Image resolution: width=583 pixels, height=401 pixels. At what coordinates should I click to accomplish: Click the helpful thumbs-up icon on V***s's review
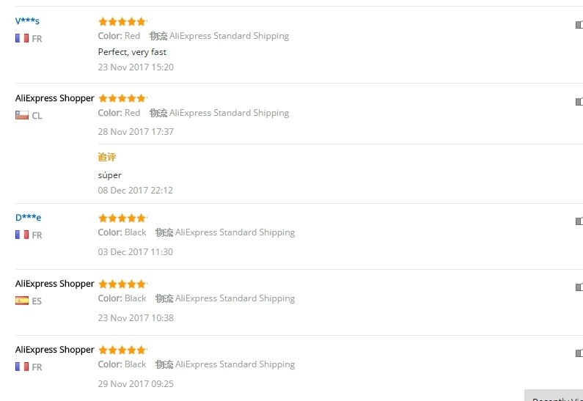pyautogui.click(x=579, y=25)
